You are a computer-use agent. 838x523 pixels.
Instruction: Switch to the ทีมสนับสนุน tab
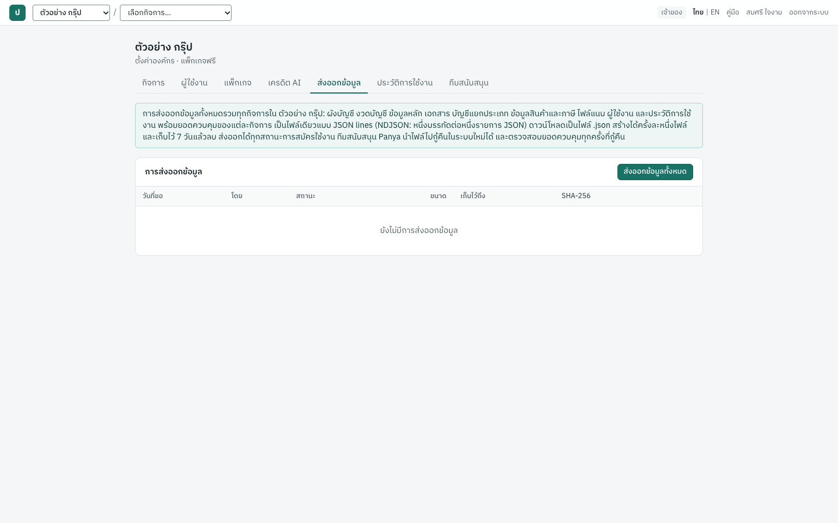469,83
